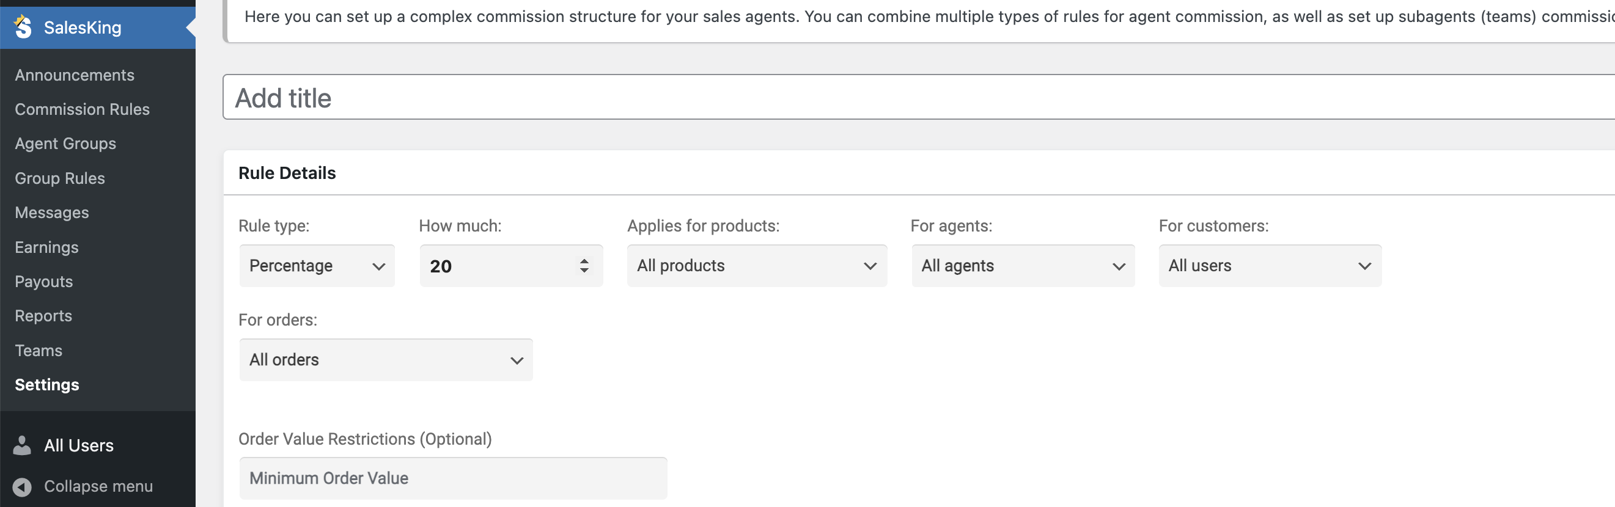Open the Agent Groups page

65,144
